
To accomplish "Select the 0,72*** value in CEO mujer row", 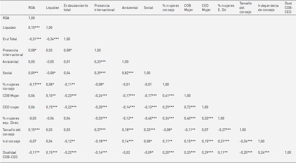I will (x=191, y=107).
